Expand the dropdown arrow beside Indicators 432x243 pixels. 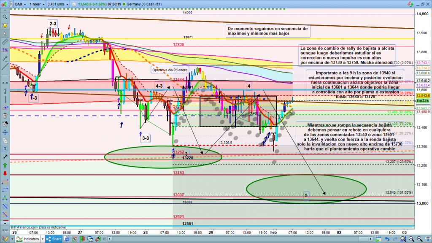click(x=42, y=239)
